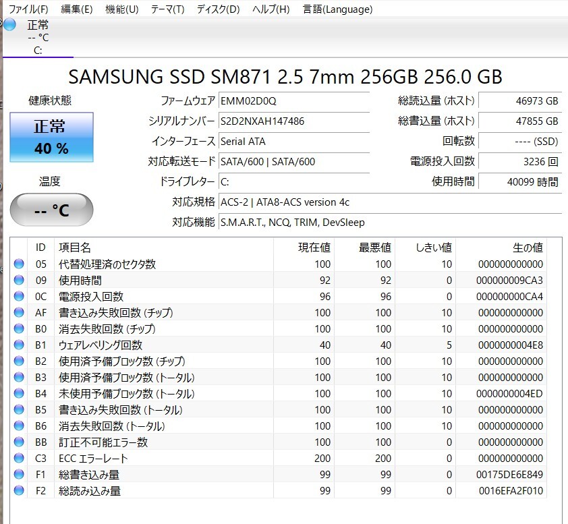
Task: Click the 生の値 column header
Action: [x=501, y=248]
